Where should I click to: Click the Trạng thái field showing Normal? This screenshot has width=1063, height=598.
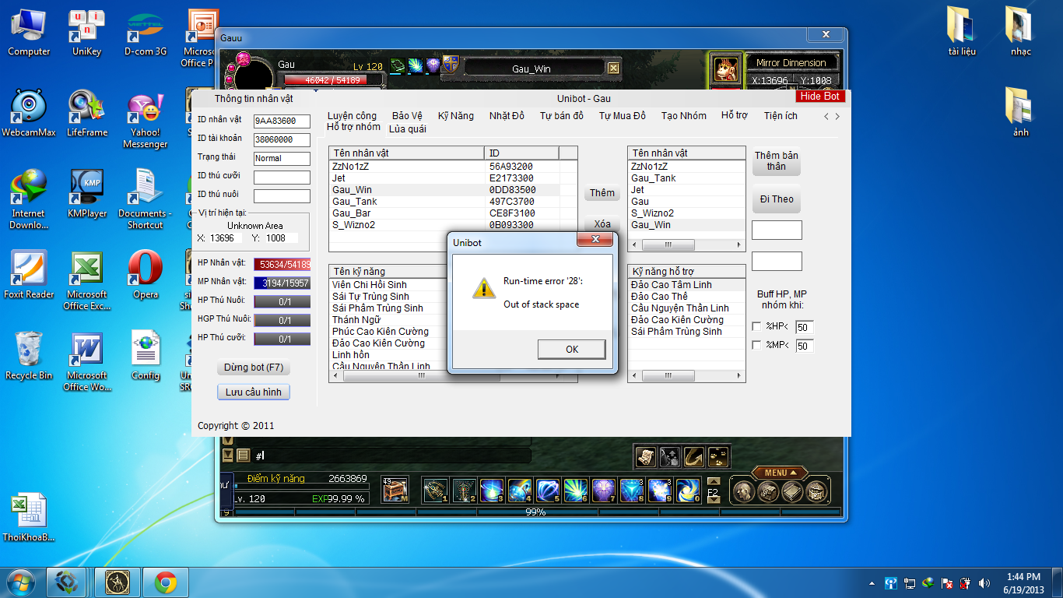(x=282, y=159)
